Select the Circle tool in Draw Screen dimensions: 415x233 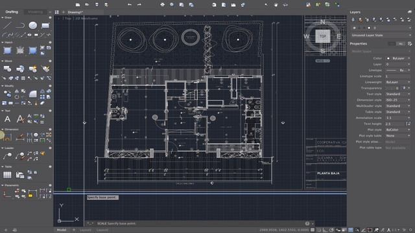33,25
